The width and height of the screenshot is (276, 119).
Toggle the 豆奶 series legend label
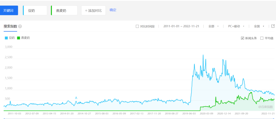pos(12,38)
